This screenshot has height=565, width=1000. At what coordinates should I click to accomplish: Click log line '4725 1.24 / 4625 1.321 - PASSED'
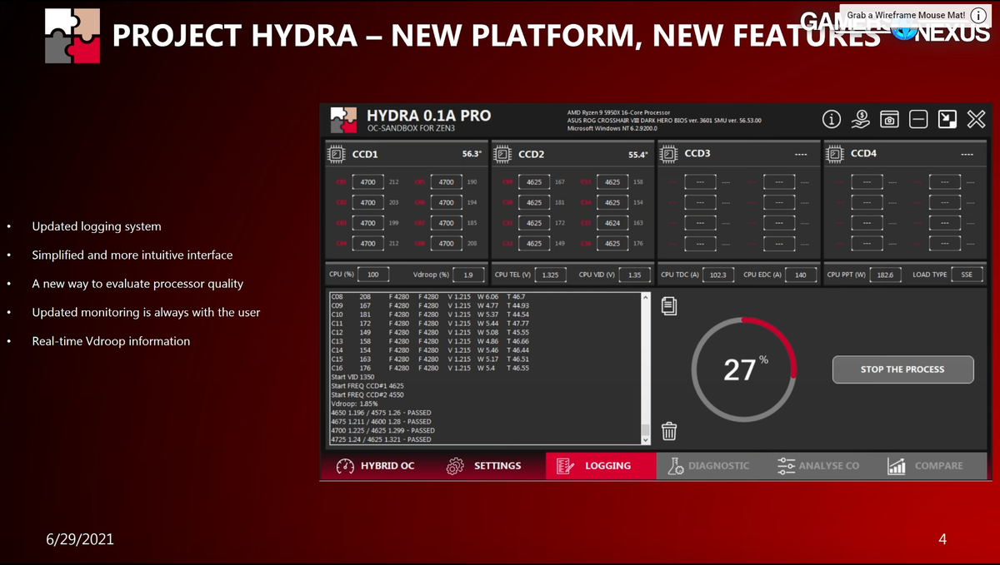click(x=381, y=439)
